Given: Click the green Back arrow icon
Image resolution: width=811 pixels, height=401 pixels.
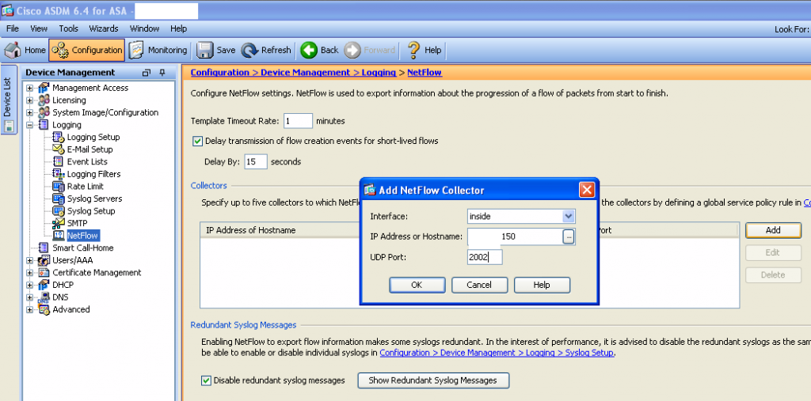Looking at the screenshot, I should [x=309, y=50].
